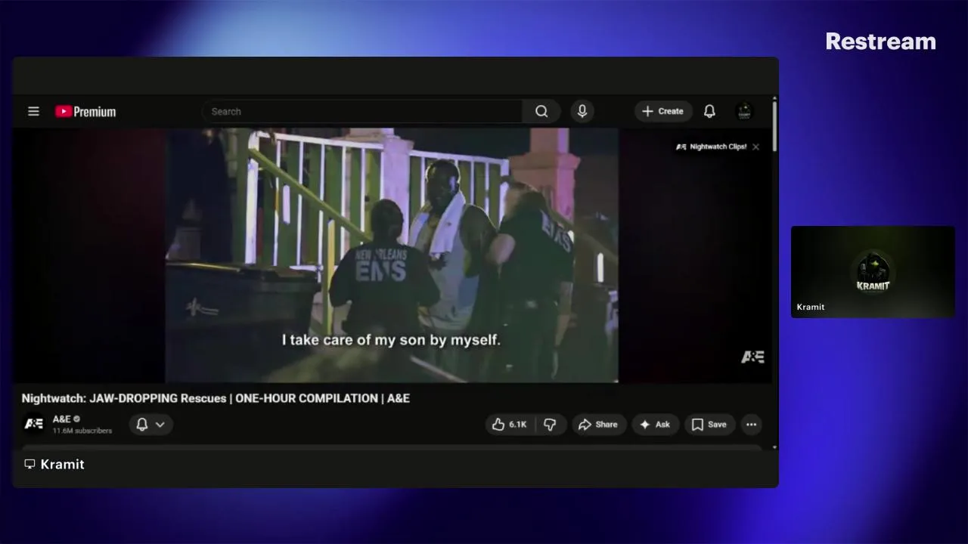Image resolution: width=968 pixels, height=544 pixels.
Task: Open the three-dot more actions menu
Action: coord(751,425)
